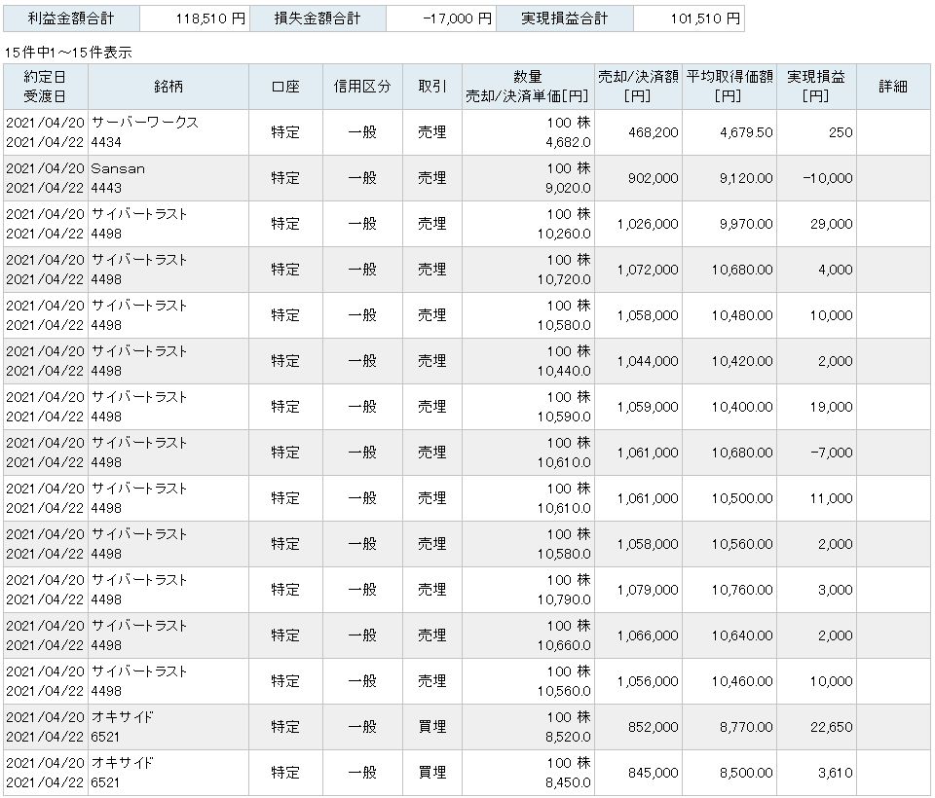Click the realized profit 3,000

point(836,590)
